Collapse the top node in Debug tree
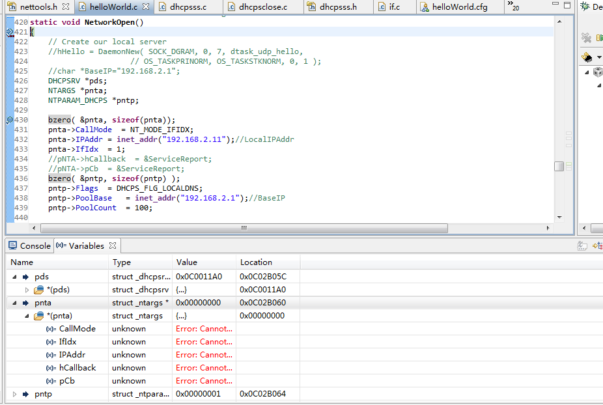Image resolution: width=603 pixels, height=405 pixels. (x=587, y=72)
